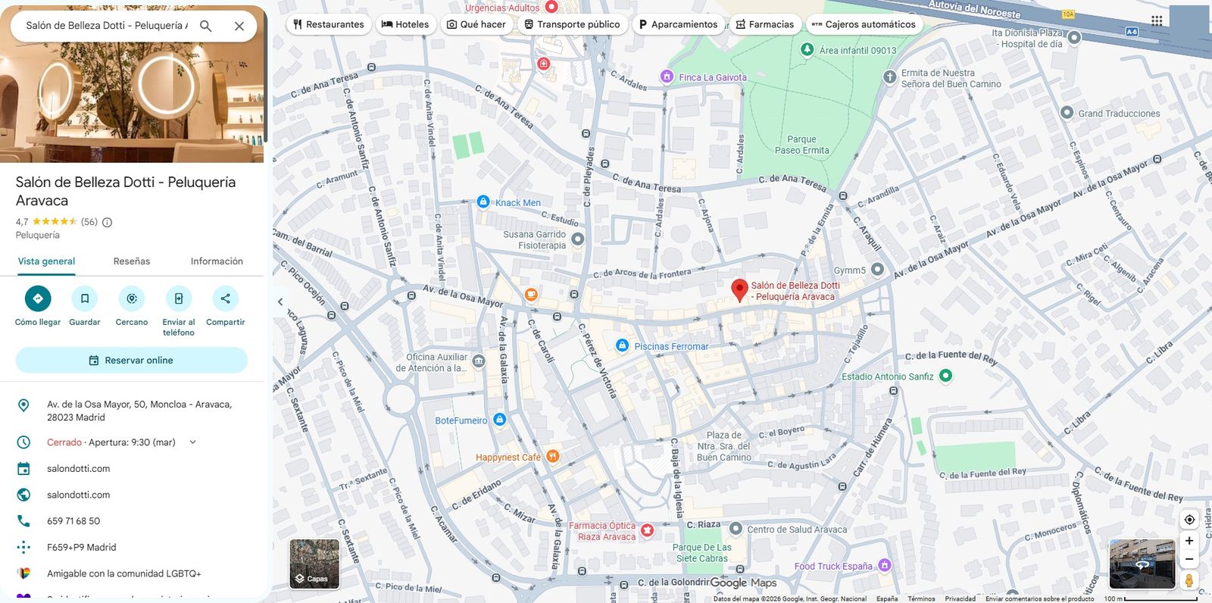Open rating info icon next to 56 reviews

[x=107, y=222]
